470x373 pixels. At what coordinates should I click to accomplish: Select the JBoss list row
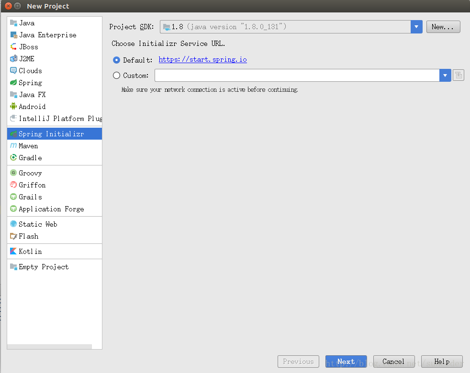[x=55, y=47]
